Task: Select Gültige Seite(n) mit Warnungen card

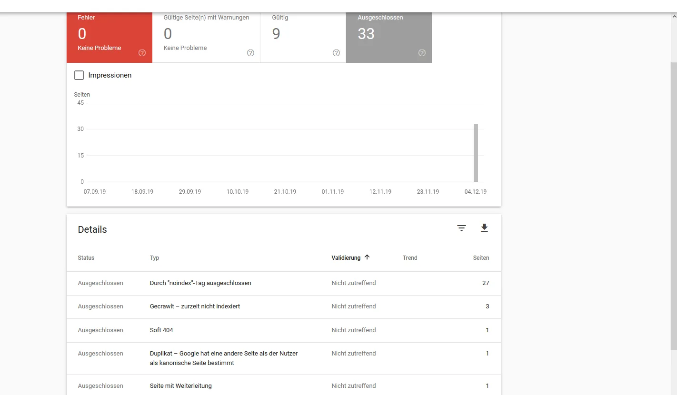Action: tap(206, 38)
